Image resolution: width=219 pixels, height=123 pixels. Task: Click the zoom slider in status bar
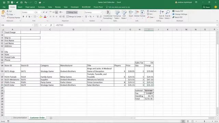point(204,121)
